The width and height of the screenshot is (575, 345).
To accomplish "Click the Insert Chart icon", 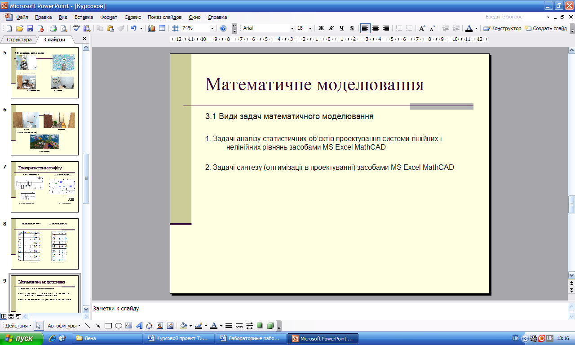I will point(151,28).
